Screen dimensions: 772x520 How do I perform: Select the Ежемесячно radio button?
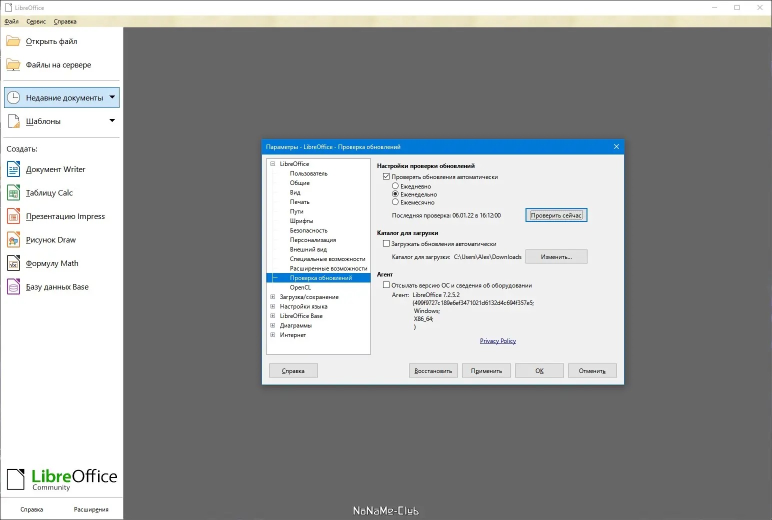coord(395,202)
